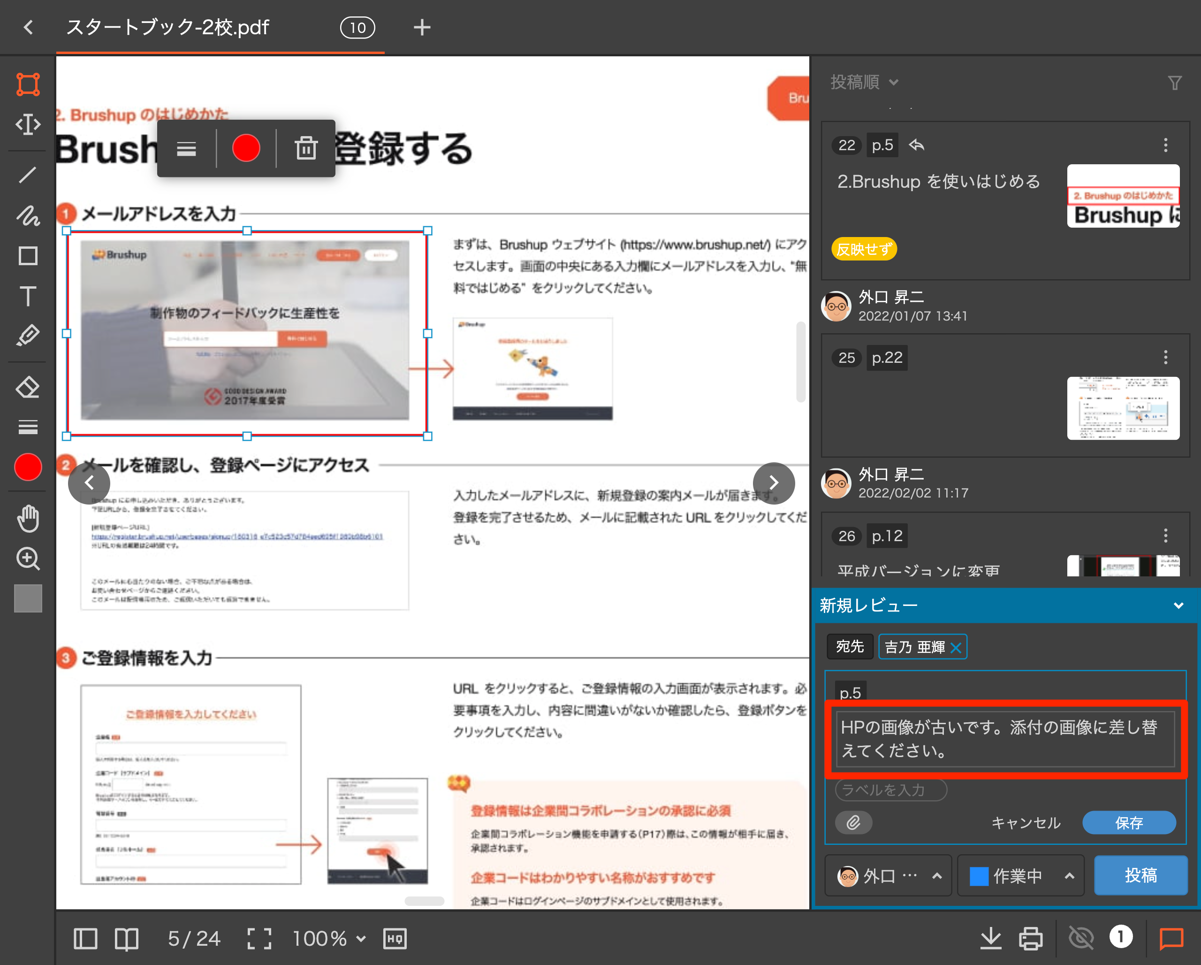The height and width of the screenshot is (965, 1201).
Task: Open the 作業中 status dropdown
Action: [x=1020, y=875]
